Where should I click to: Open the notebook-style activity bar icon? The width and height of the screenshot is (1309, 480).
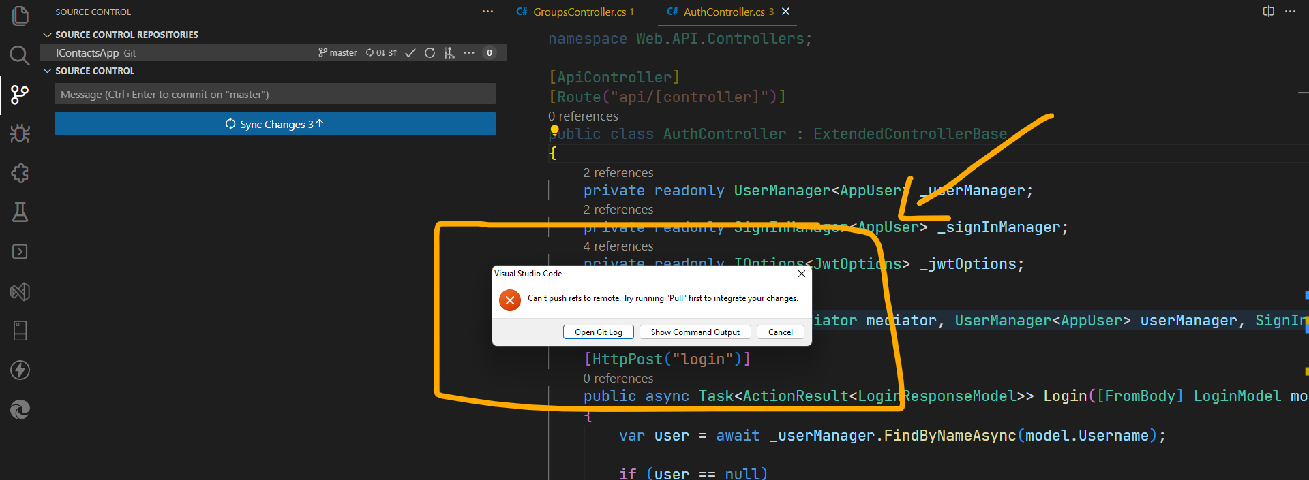pyautogui.click(x=20, y=331)
